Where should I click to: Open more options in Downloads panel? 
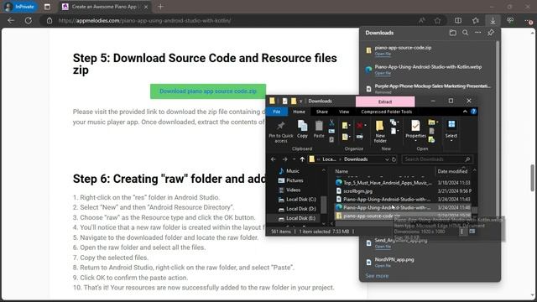click(x=477, y=33)
